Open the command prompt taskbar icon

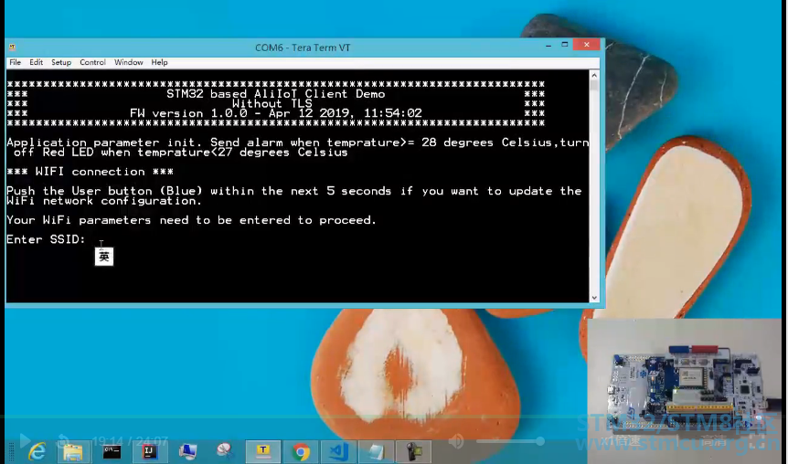pyautogui.click(x=112, y=452)
